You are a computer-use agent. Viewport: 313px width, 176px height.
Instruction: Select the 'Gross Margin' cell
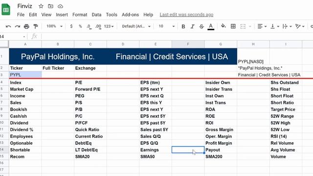click(x=221, y=130)
